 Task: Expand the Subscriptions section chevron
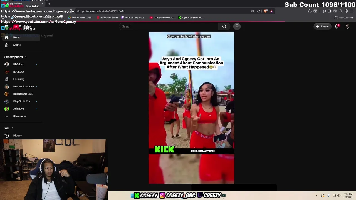point(26,57)
